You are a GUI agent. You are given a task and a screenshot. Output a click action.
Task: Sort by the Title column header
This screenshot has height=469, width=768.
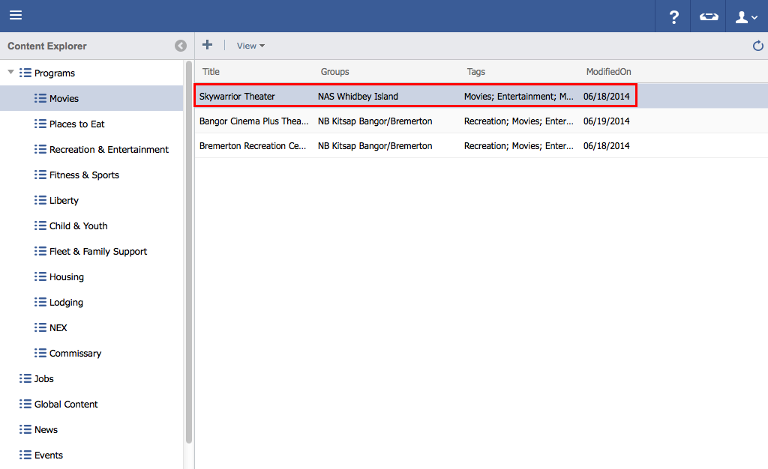(211, 72)
